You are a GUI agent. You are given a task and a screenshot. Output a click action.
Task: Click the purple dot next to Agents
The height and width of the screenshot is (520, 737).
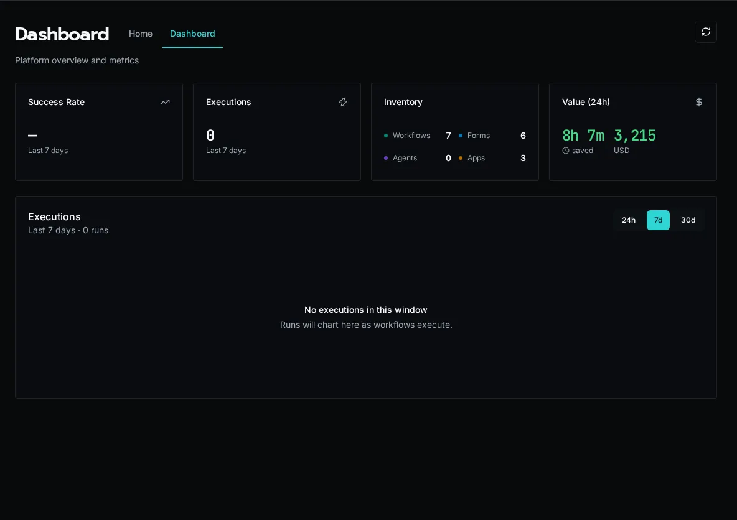[x=386, y=158]
